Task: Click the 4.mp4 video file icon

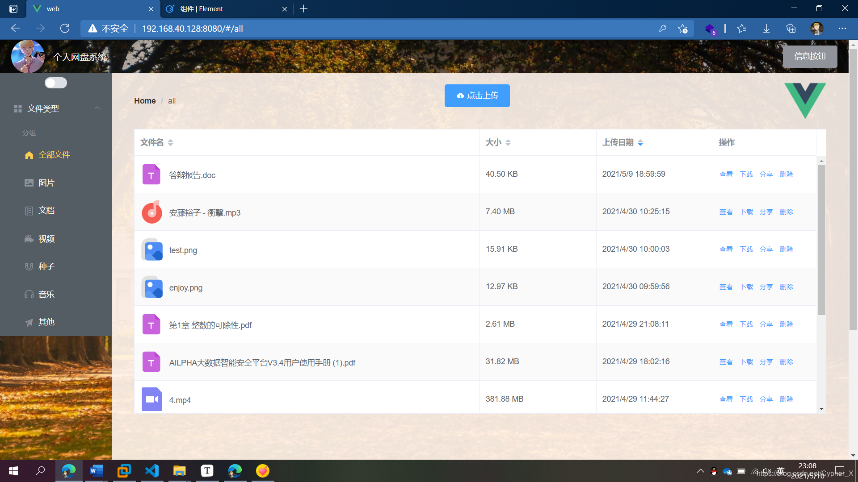Action: (x=151, y=399)
